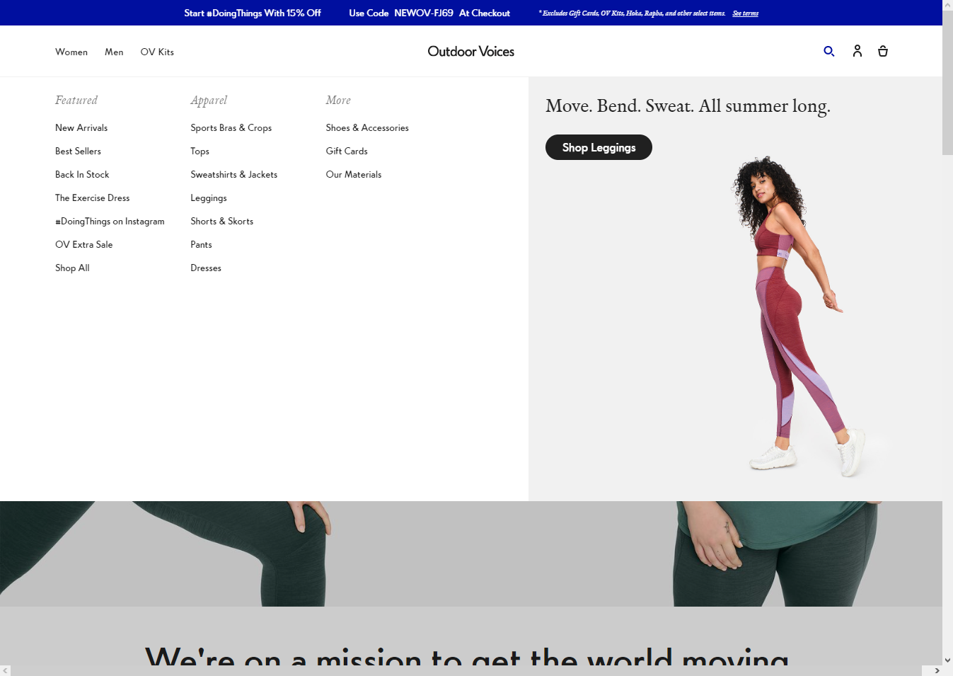953x676 pixels.
Task: Open Best Sellers page
Action: [78, 151]
